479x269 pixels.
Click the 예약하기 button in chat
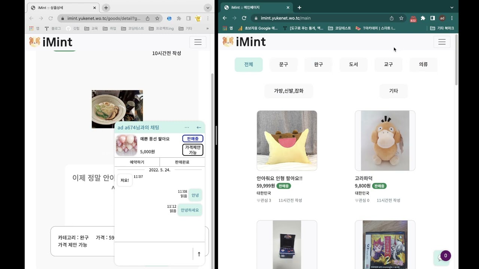click(137, 162)
